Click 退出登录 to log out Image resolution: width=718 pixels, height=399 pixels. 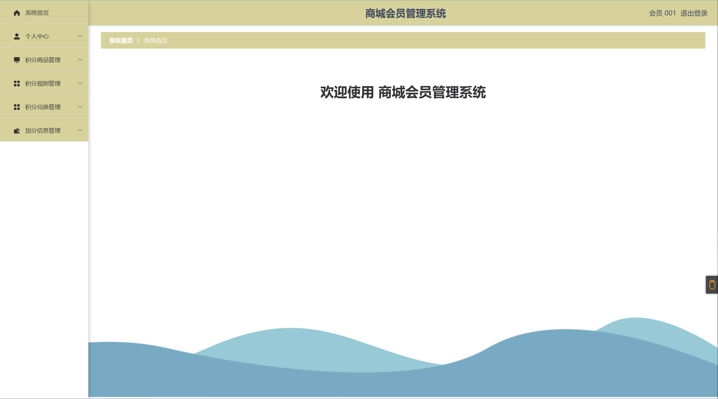coord(694,13)
